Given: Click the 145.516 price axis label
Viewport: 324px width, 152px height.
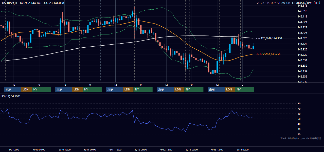Looking at the screenshot, I should coord(302,6).
